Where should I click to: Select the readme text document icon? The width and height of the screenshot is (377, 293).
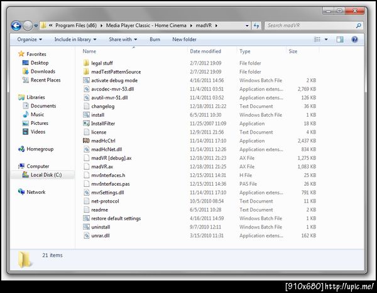86,210
